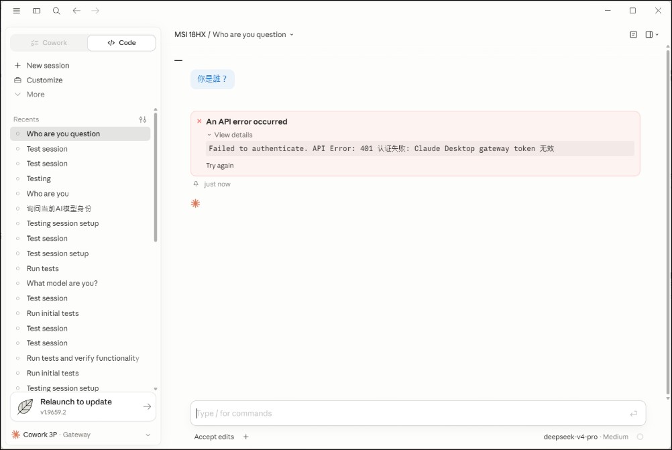Open 'Run tests and verify functionality' session
Viewport: 672px width, 450px height.
[x=80, y=358]
